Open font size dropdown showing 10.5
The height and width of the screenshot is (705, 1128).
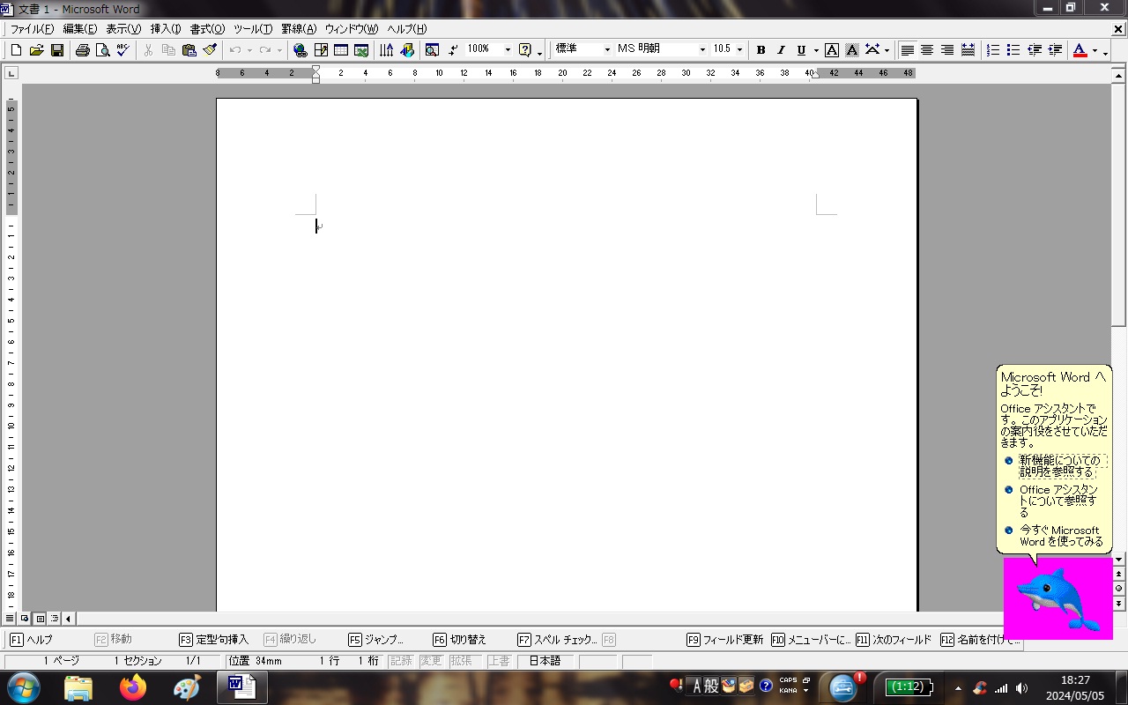(739, 50)
